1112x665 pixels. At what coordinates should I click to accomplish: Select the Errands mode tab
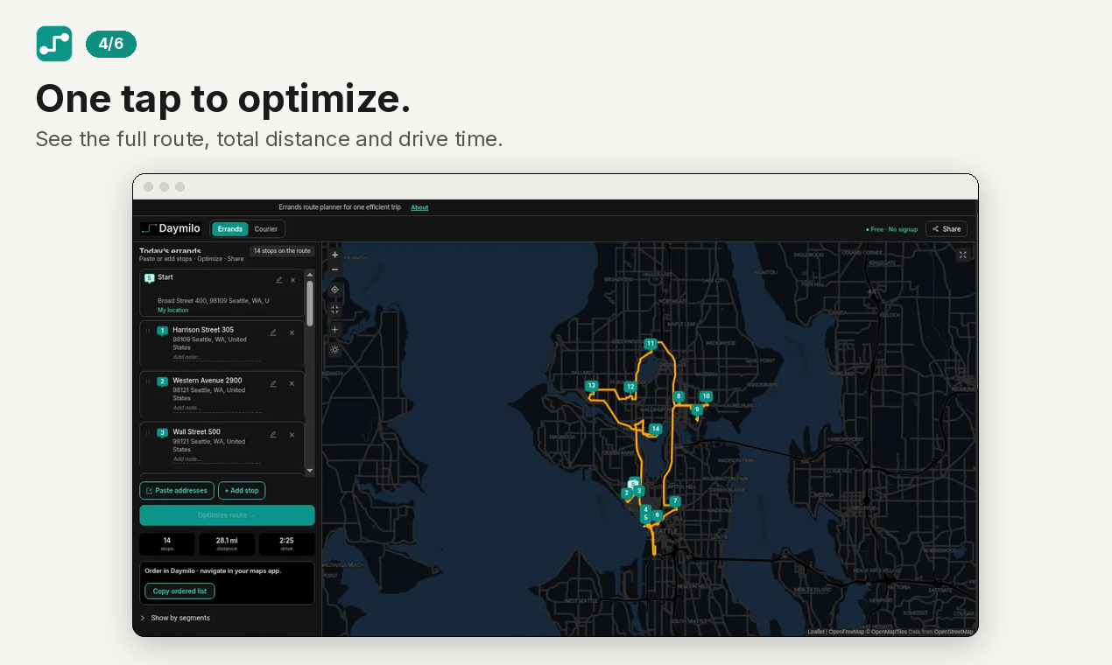tap(230, 229)
